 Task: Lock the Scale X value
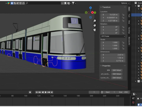click(x=123, y=43)
